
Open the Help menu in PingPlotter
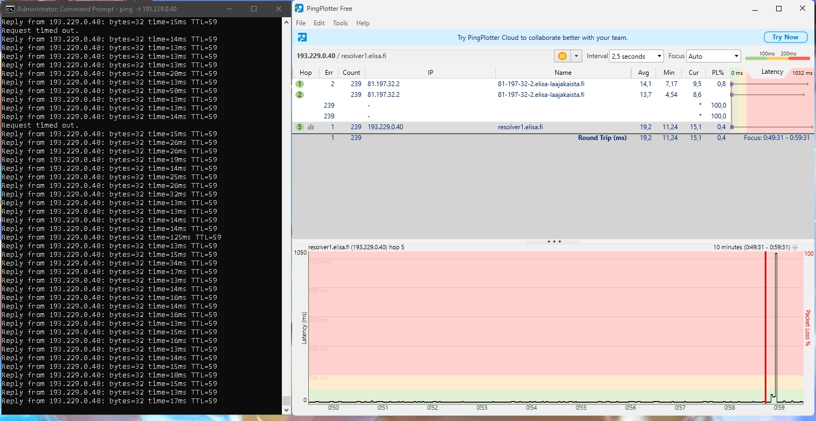pos(363,23)
